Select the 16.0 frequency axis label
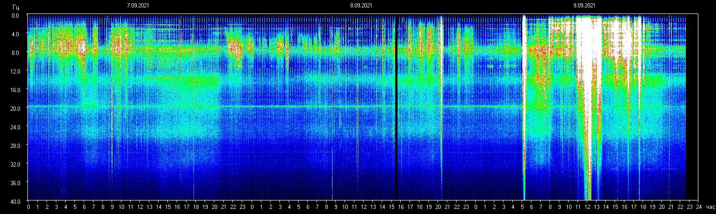This screenshot has height=214, width=716. (14, 89)
